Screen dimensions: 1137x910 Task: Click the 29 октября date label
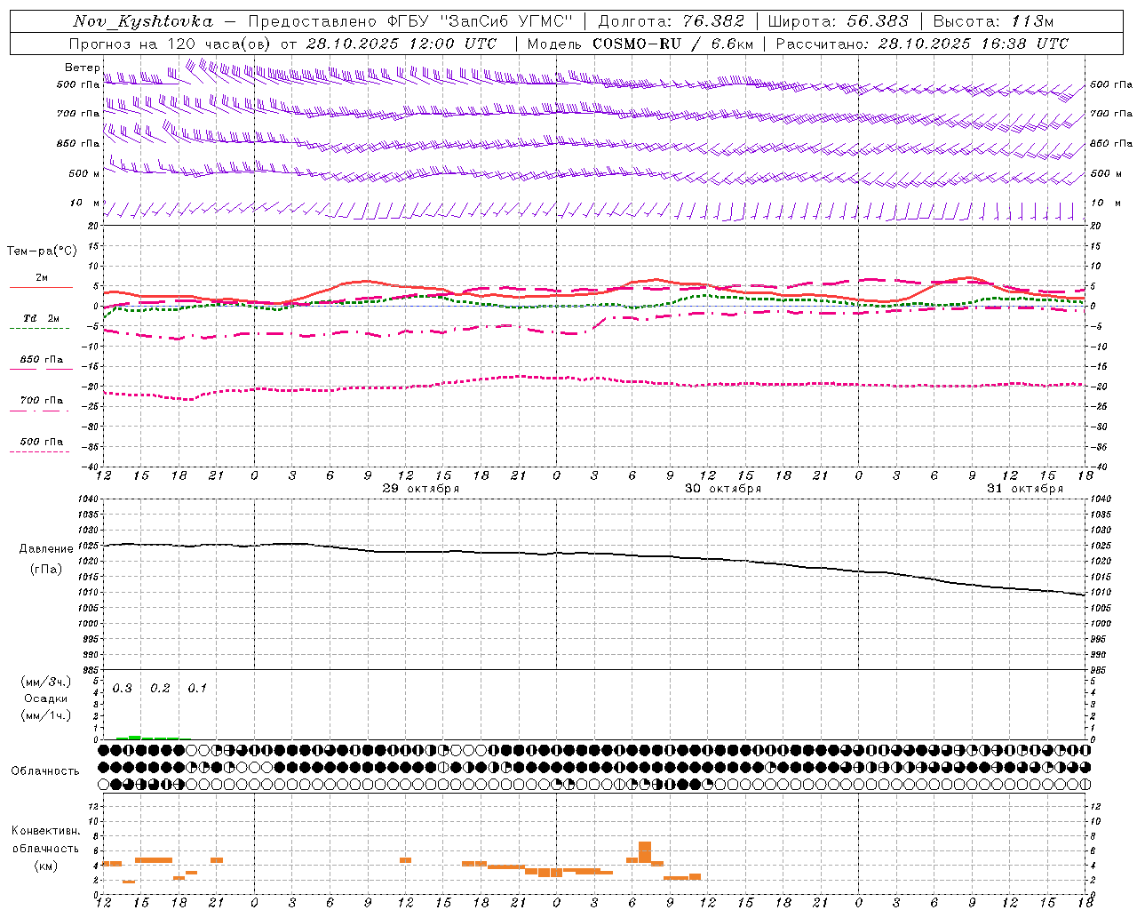(x=420, y=489)
